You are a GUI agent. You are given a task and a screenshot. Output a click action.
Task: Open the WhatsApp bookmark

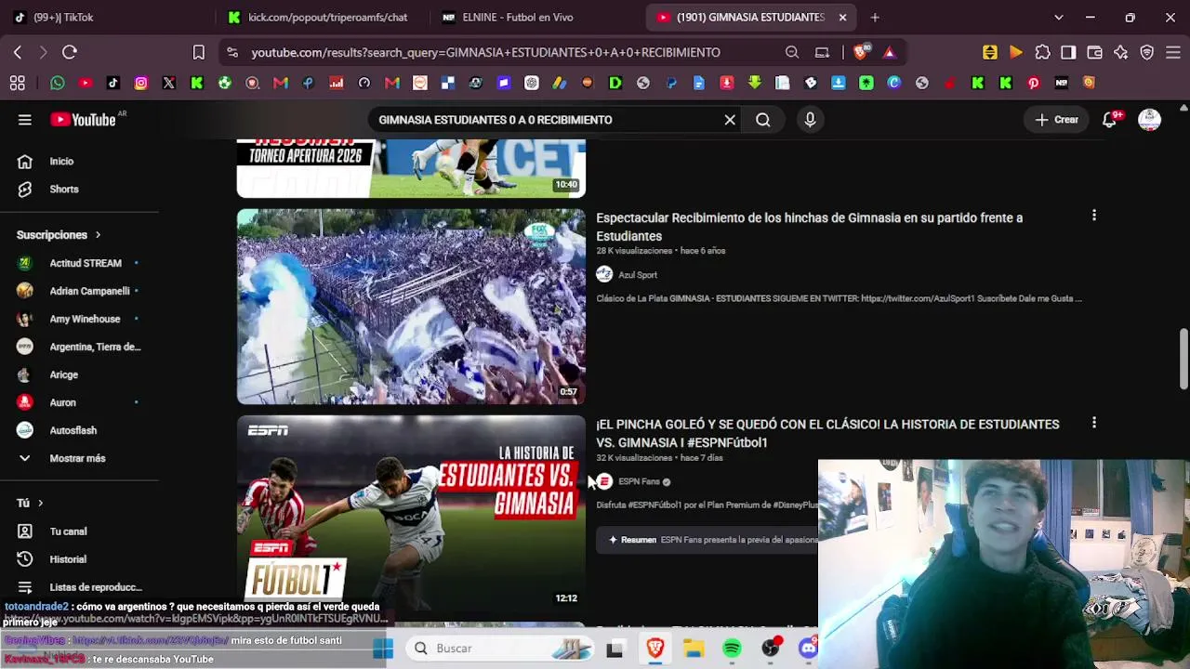[x=58, y=83]
